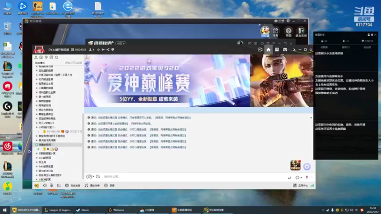381x214 pixels.
Task: Click the round blue button beside CF icon
Action: tap(307, 167)
